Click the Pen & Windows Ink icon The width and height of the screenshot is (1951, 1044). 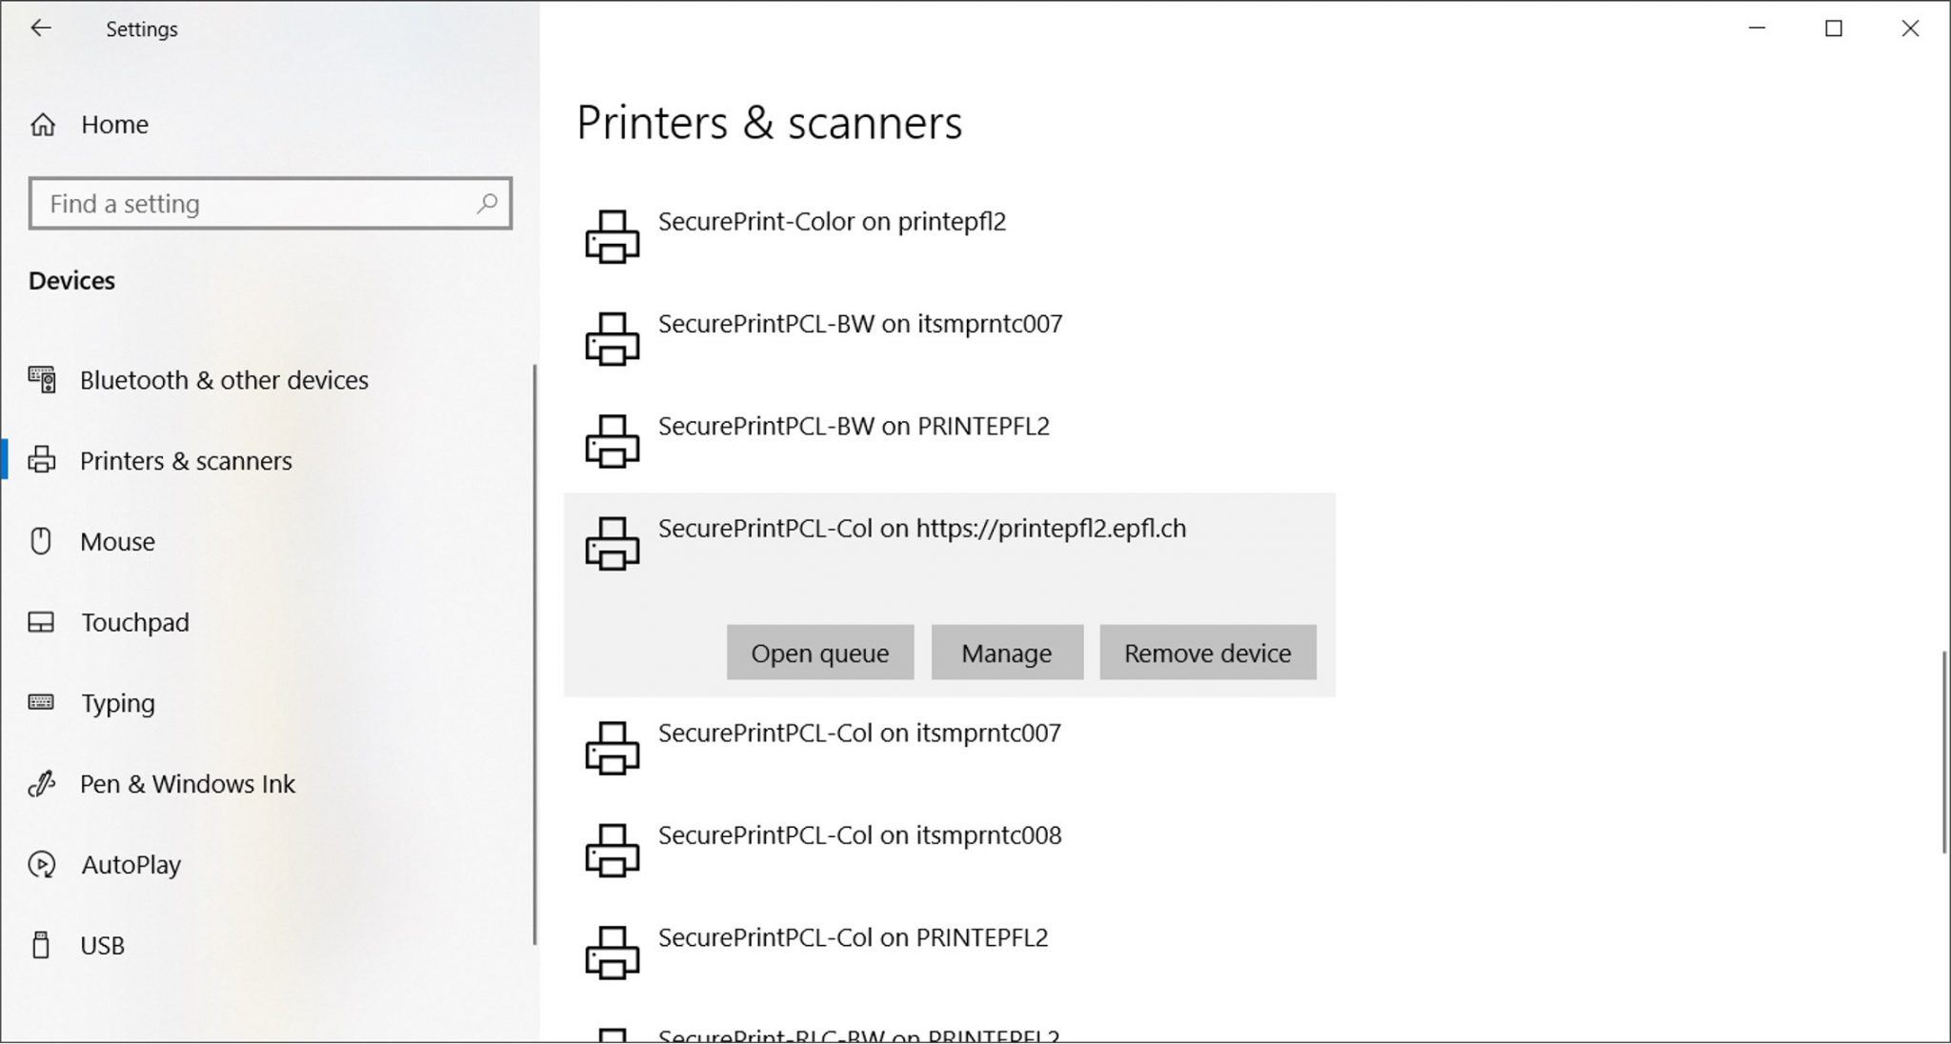41,784
